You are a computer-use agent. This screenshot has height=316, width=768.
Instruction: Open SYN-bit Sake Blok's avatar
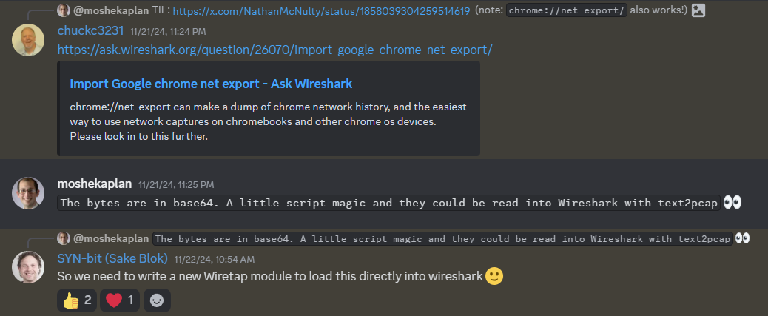point(28,267)
